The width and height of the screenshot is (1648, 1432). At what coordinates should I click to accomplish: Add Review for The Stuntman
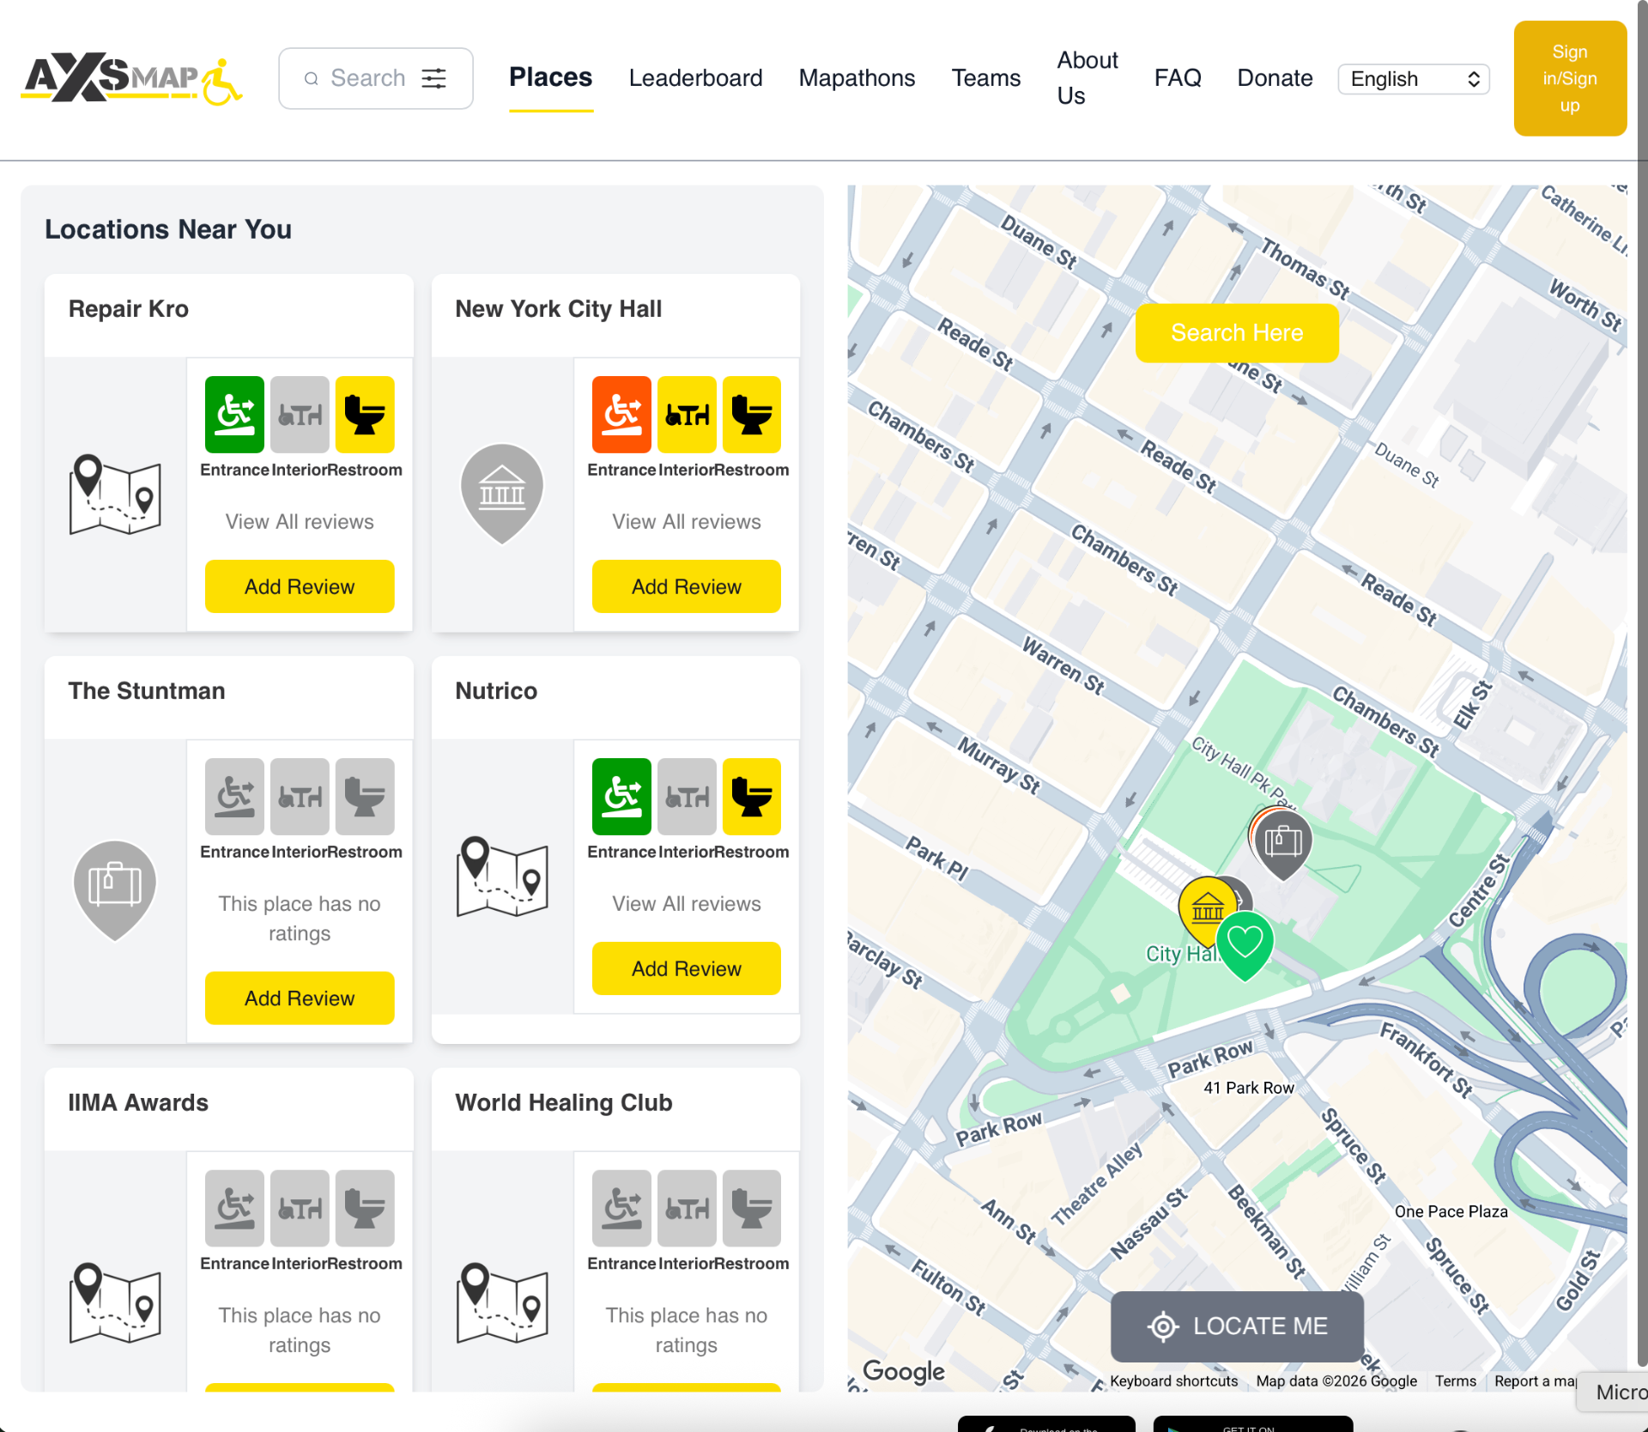point(300,998)
